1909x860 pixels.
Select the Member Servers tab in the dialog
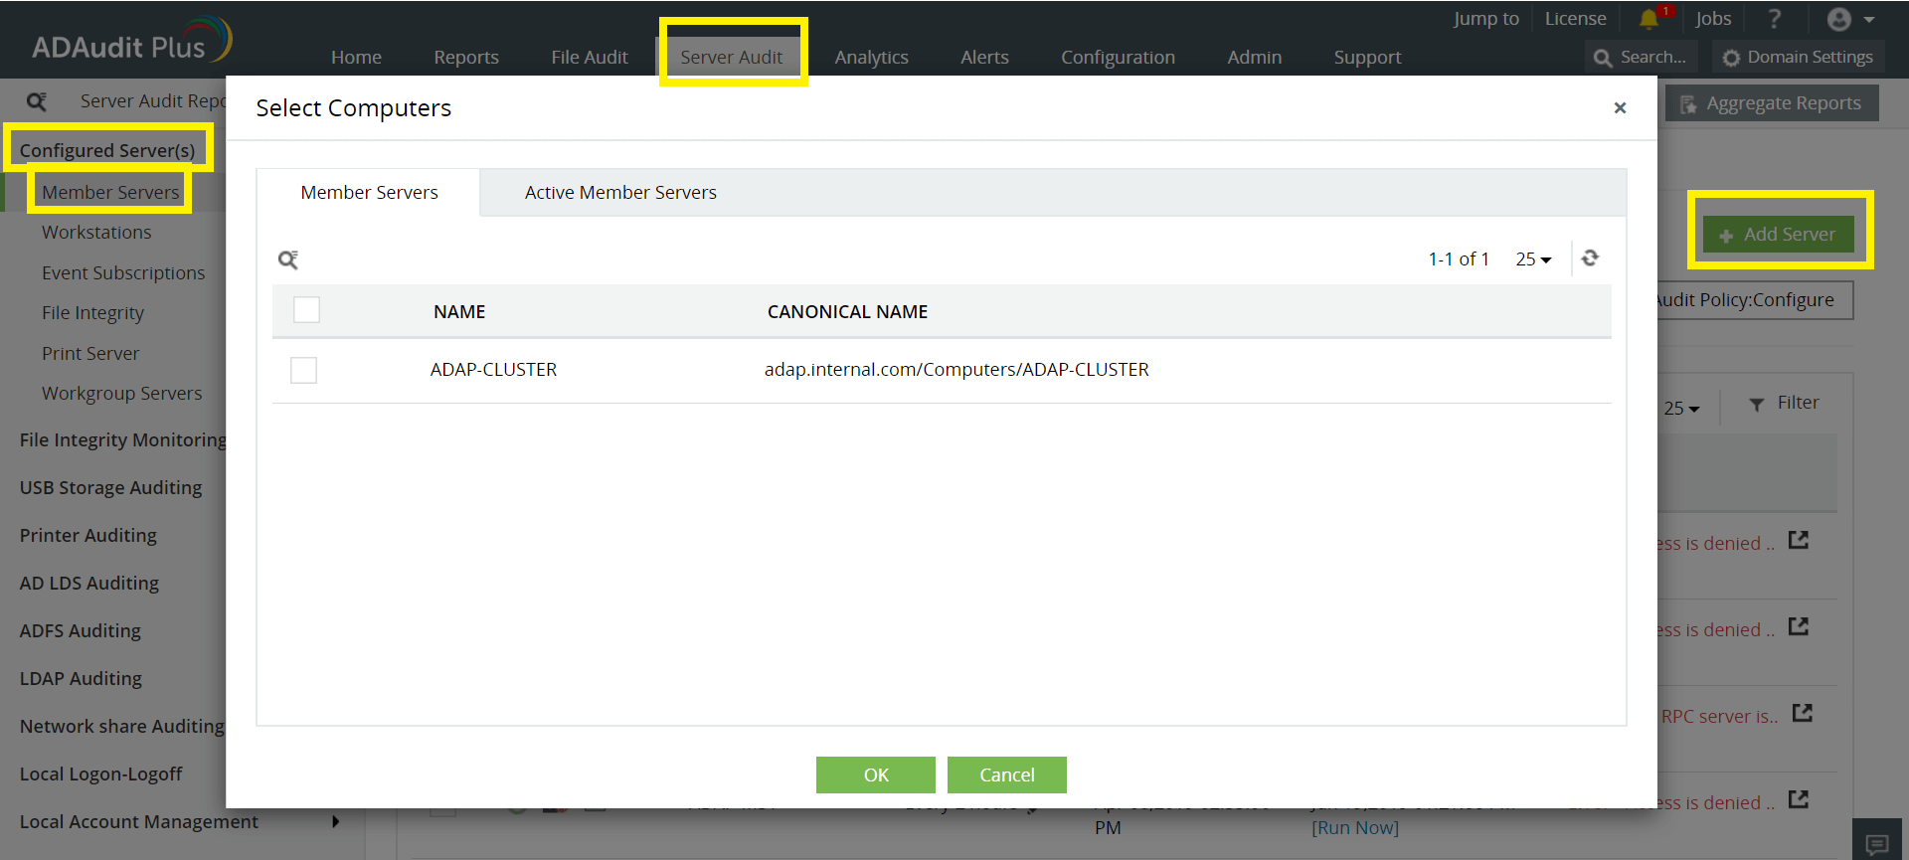pyautogui.click(x=369, y=193)
